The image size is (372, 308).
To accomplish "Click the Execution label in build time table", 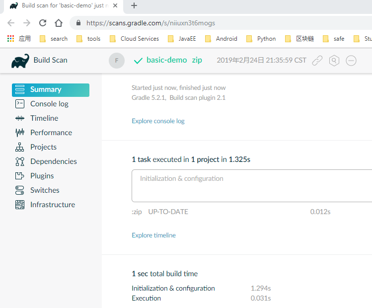I will tap(146, 298).
